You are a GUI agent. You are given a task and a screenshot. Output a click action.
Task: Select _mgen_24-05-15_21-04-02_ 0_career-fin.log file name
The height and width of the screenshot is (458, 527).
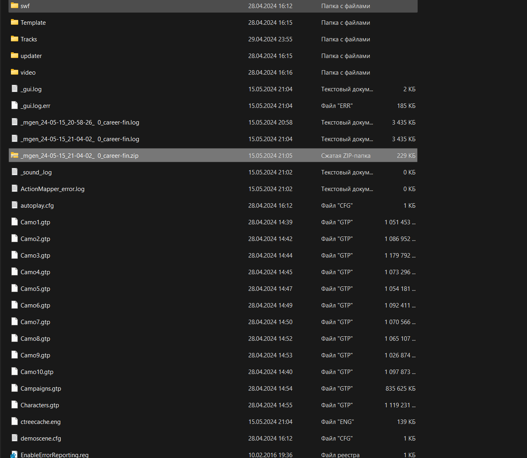[80, 139]
